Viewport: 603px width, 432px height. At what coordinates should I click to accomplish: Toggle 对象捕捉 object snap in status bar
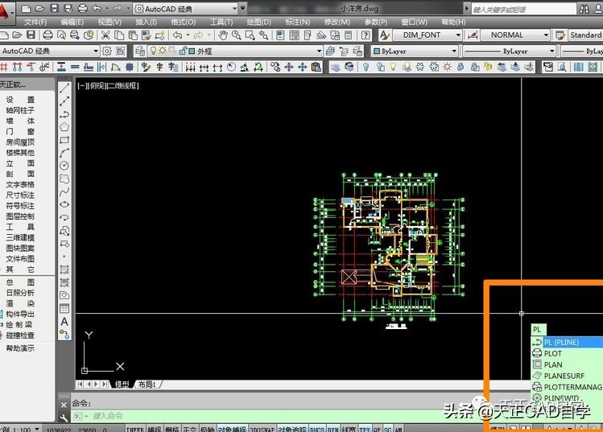point(232,429)
